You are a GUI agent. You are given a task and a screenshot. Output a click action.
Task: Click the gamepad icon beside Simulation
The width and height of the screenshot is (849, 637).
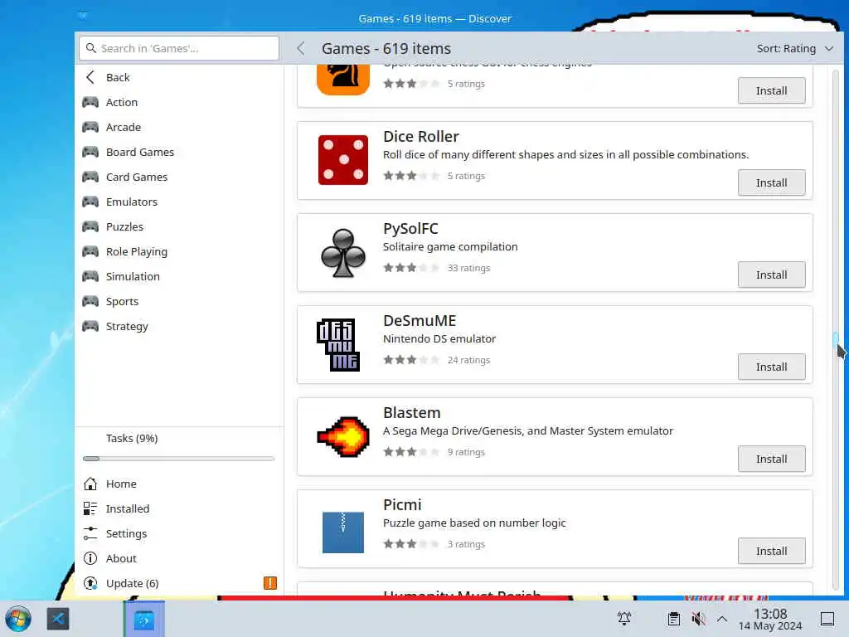coord(90,277)
